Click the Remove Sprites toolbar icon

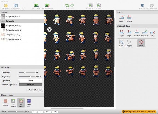47,5
